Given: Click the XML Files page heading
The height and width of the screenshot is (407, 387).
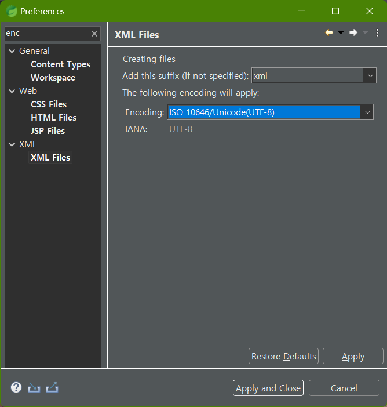Looking at the screenshot, I should click(137, 35).
